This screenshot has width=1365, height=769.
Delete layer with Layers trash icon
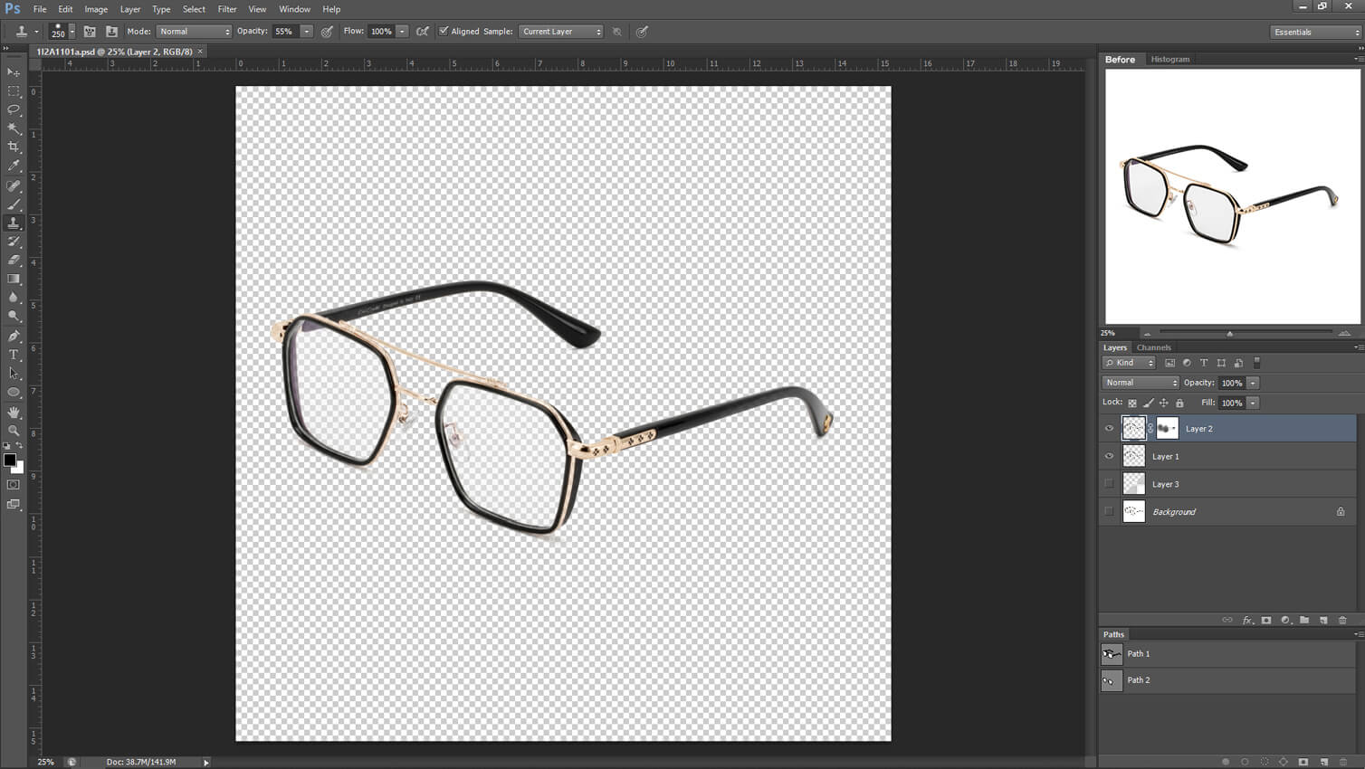(1342, 621)
